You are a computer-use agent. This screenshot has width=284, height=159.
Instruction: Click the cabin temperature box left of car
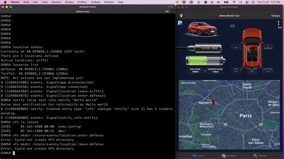236,47
